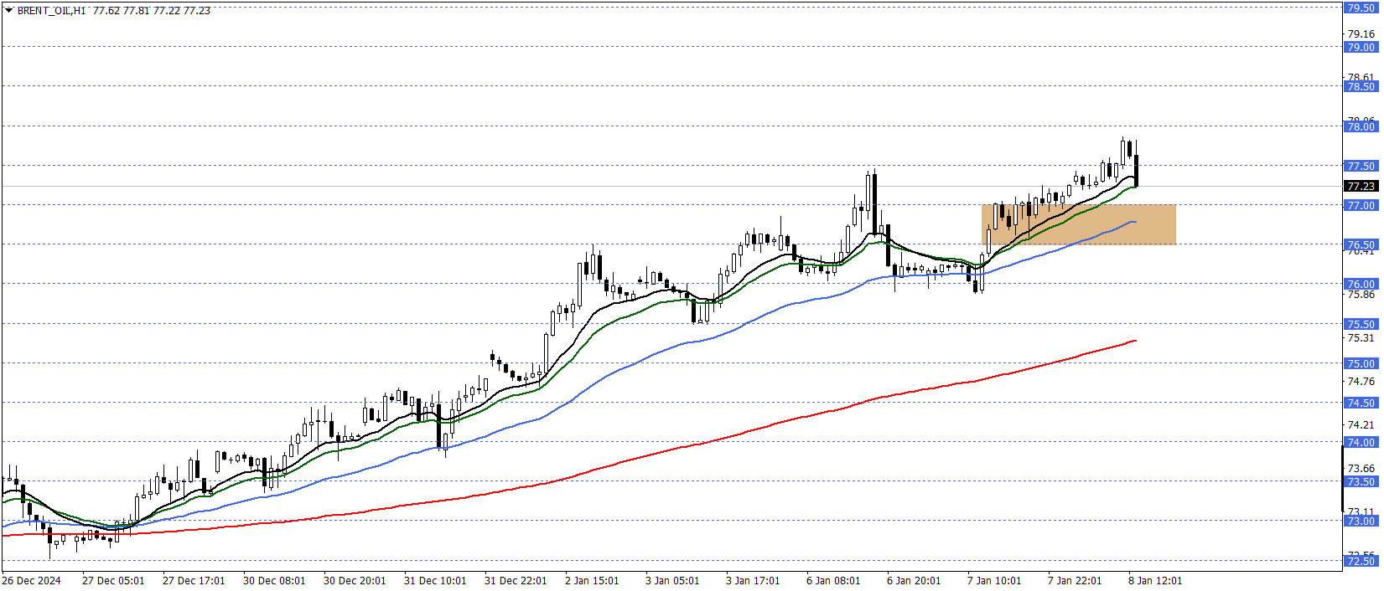The width and height of the screenshot is (1384, 591).
Task: Click the BRENT_OIL,H1 chart title text
Action: tap(51, 11)
